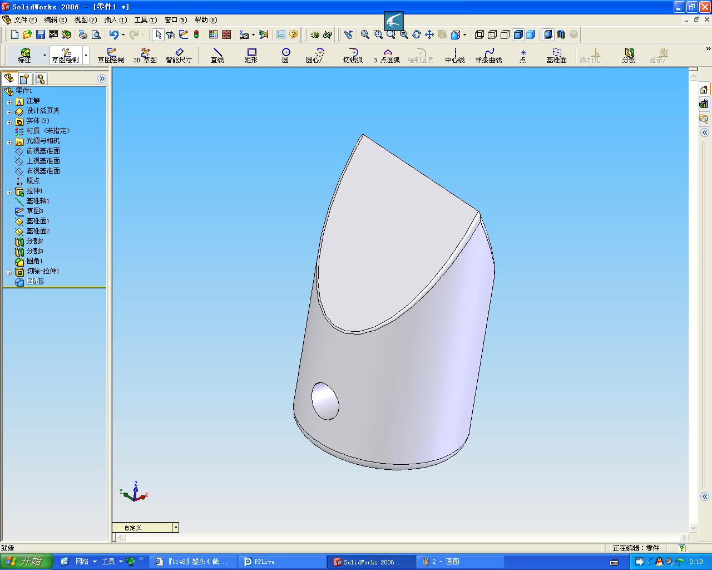Image resolution: width=712 pixels, height=570 pixels.
Task: Click the New document icon
Action: coord(15,35)
